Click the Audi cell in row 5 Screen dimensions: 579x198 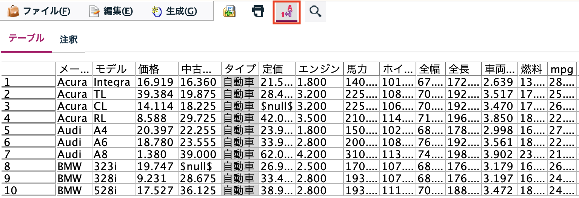pos(74,130)
